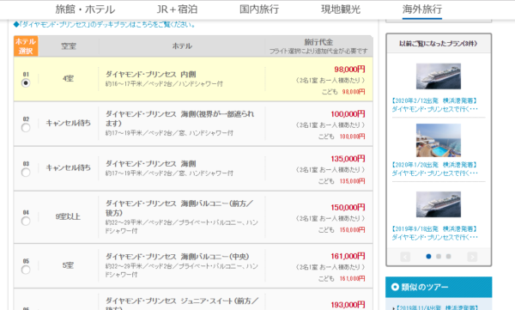This screenshot has height=310, width=515.
Task: Select radio button for option 04 balcony cabin
Action: (x=26, y=221)
